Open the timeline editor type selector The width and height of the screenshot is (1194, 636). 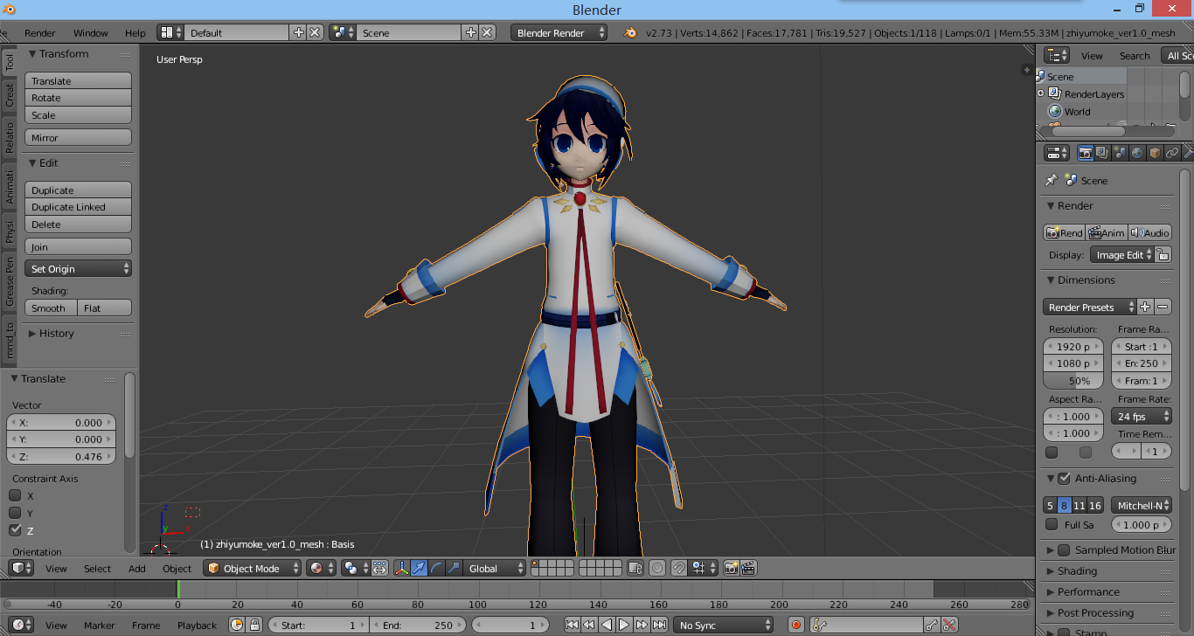click(x=21, y=625)
